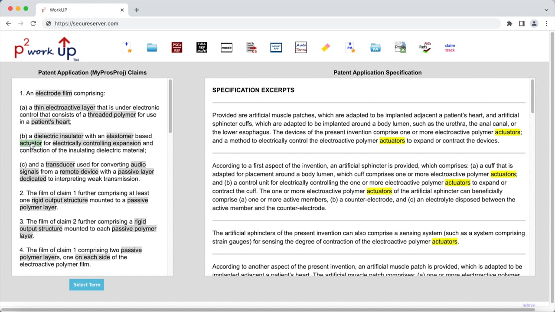555x312 pixels.
Task: Click the SPECIFICATION EXCERPTS heading
Action: pyautogui.click(x=253, y=90)
